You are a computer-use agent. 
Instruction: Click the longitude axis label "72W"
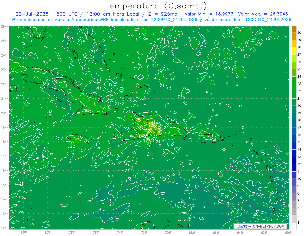(x=144, y=232)
